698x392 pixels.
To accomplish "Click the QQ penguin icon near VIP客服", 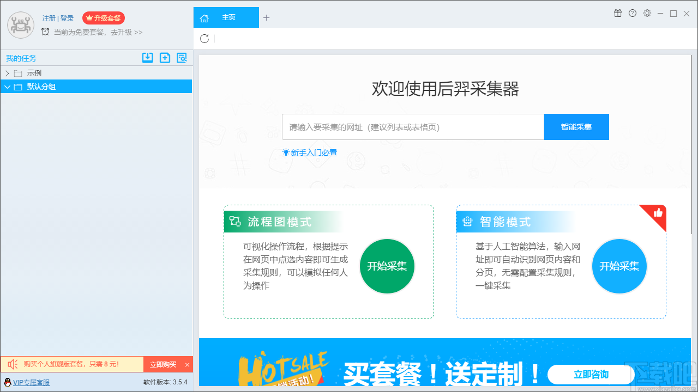I will tap(8, 382).
